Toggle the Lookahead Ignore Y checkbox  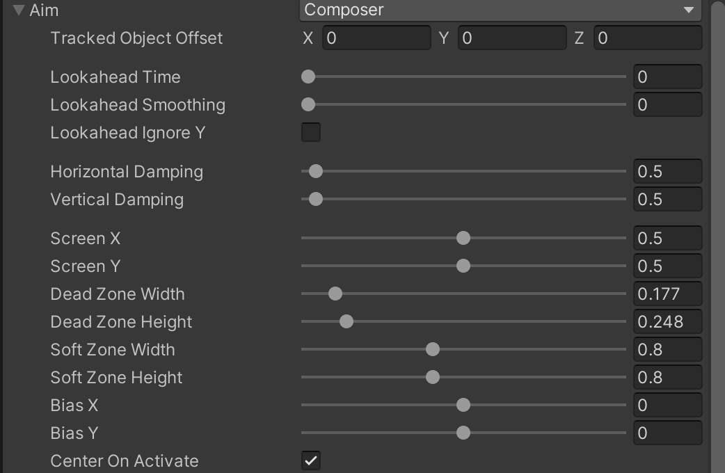311,132
